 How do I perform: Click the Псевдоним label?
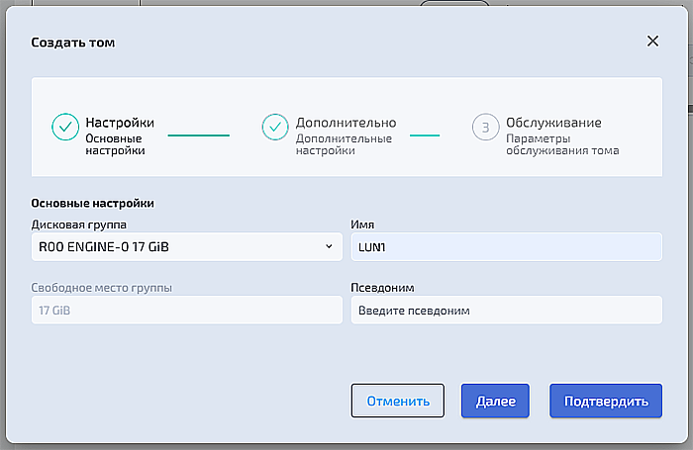tap(382, 288)
